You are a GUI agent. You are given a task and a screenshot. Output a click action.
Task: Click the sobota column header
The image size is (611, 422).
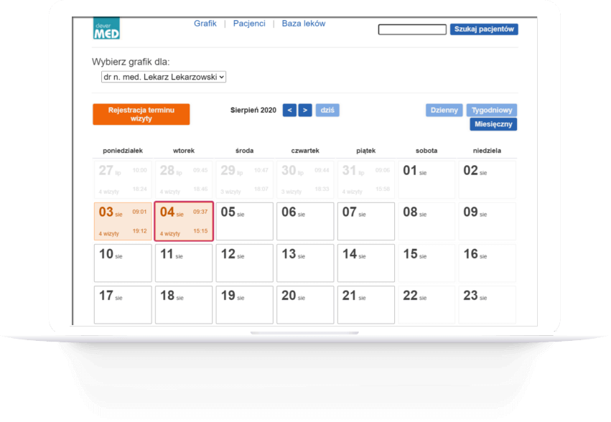click(x=426, y=151)
